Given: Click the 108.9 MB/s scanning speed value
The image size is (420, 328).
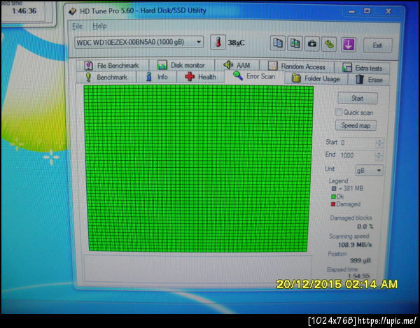Looking at the screenshot, I should [355, 245].
